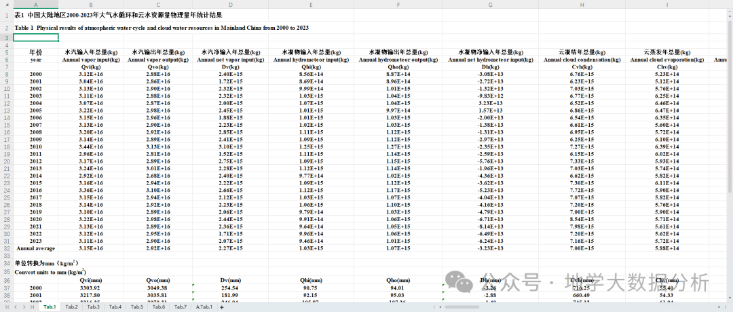Click the 'Annual net hydrometeor input(kg)' header
Screen dimensions: 733x312
tap(491, 60)
